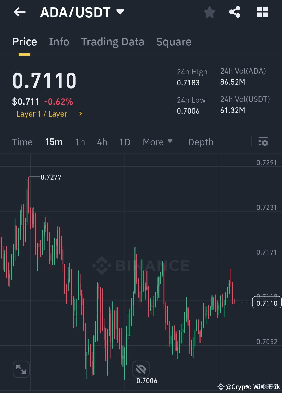282x393 pixels.
Task: Toggle the crossed-out hide icon on chart
Action: [141, 369]
